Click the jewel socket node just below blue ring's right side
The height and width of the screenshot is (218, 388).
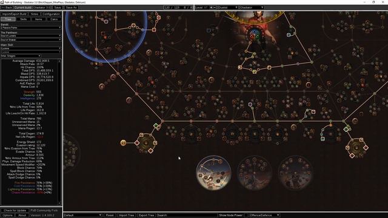[149, 53]
